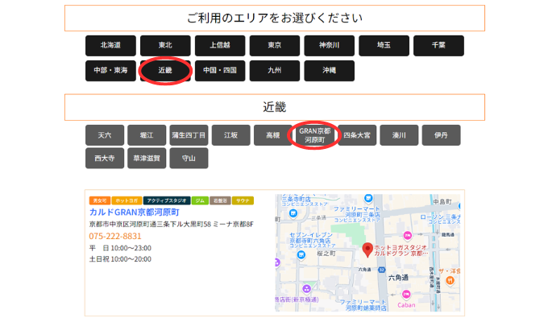Open the カルドGRAN京都河原町 studio link
The height and width of the screenshot is (322, 548).
135,212
